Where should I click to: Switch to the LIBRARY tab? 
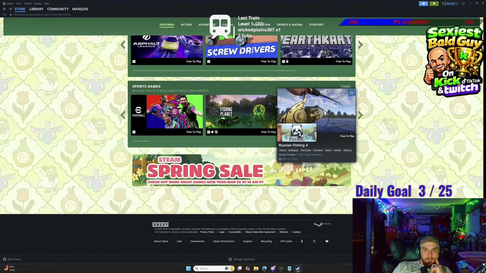point(36,9)
